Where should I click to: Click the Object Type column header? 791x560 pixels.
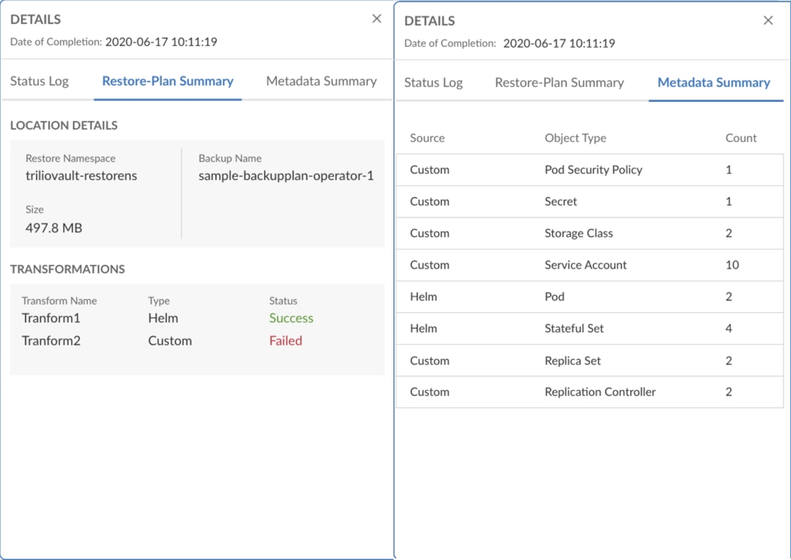(x=575, y=138)
